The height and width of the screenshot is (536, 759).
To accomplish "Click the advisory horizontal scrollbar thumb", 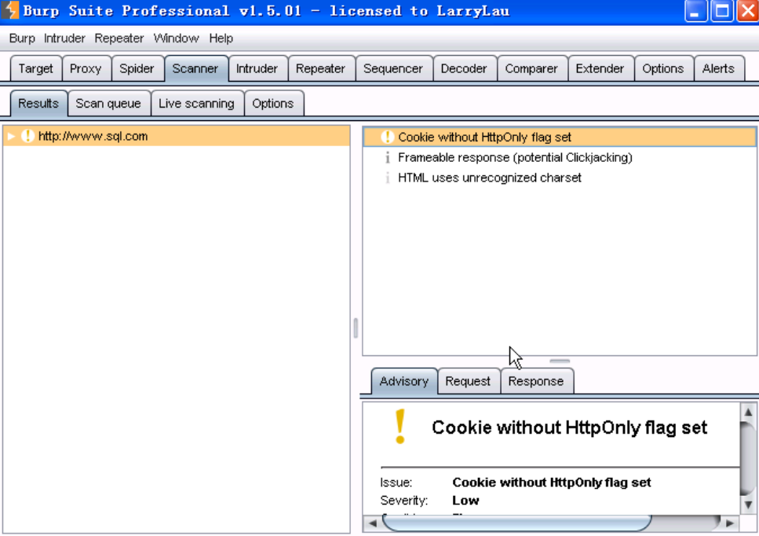I will coord(516,523).
